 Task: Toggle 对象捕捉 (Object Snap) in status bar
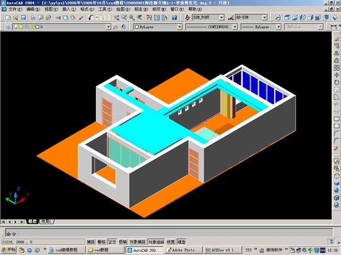click(137, 242)
